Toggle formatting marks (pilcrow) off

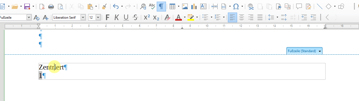[x=161, y=6]
